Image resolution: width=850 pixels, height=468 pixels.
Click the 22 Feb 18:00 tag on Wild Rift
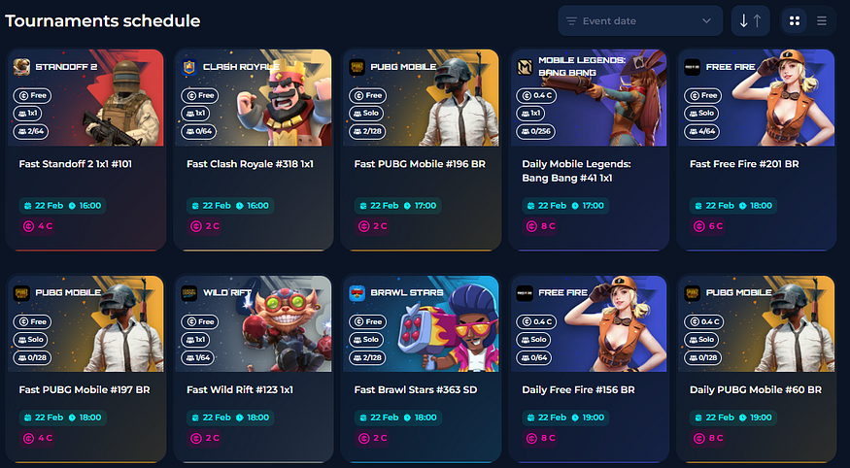pos(230,418)
